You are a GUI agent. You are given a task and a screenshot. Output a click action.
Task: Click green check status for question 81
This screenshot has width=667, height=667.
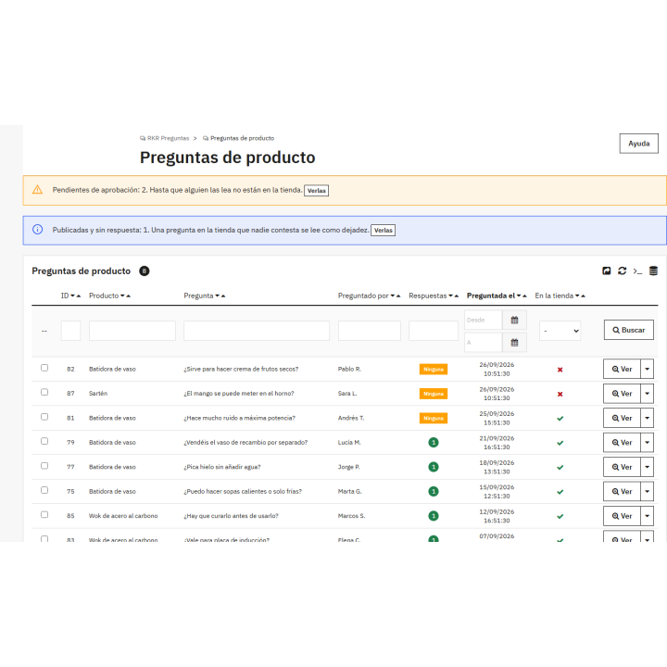click(x=560, y=419)
